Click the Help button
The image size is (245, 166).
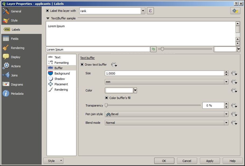coord(232,161)
